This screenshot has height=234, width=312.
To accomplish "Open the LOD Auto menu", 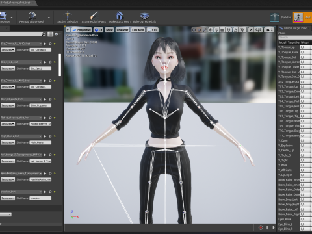I will pos(138,30).
